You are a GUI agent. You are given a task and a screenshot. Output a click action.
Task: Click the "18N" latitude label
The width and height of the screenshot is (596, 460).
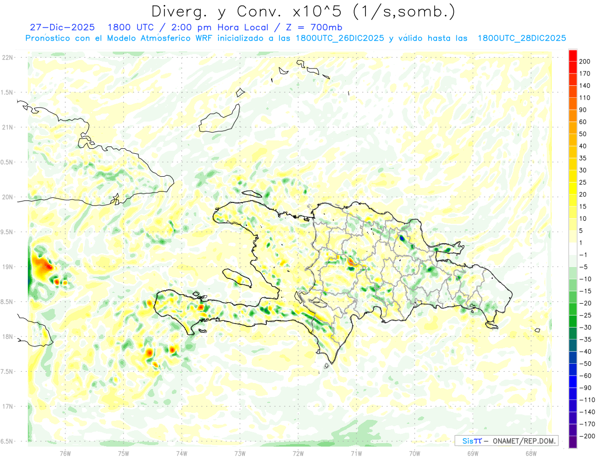7,336
